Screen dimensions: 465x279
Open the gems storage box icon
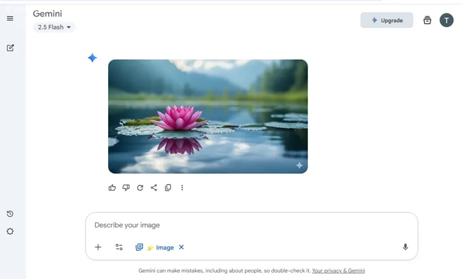pyautogui.click(x=427, y=20)
